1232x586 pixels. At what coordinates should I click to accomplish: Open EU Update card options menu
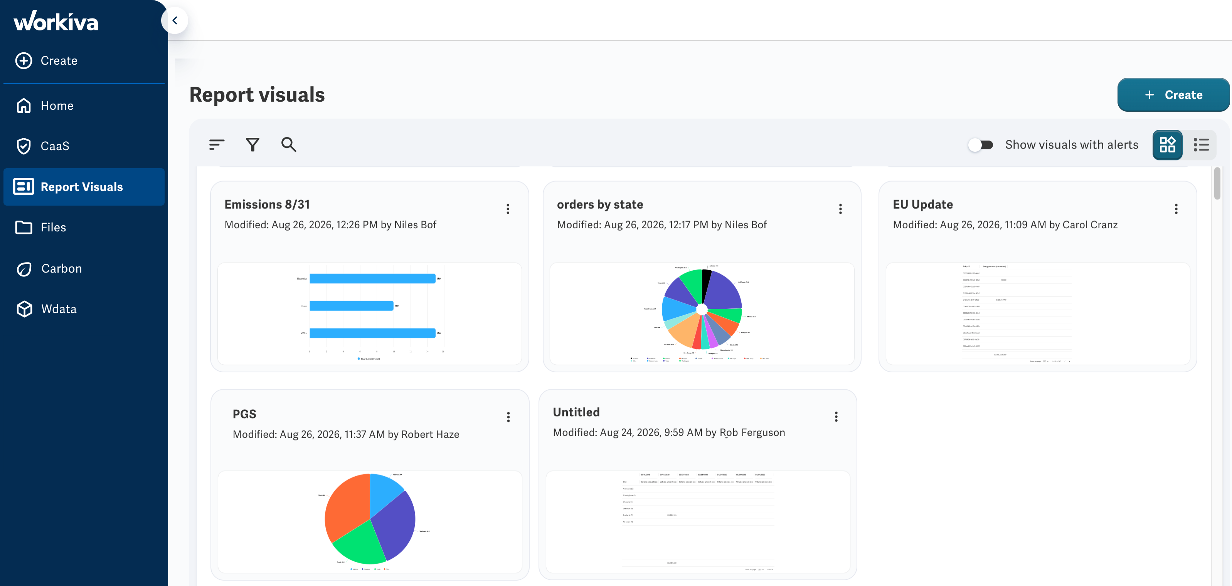coord(1176,209)
